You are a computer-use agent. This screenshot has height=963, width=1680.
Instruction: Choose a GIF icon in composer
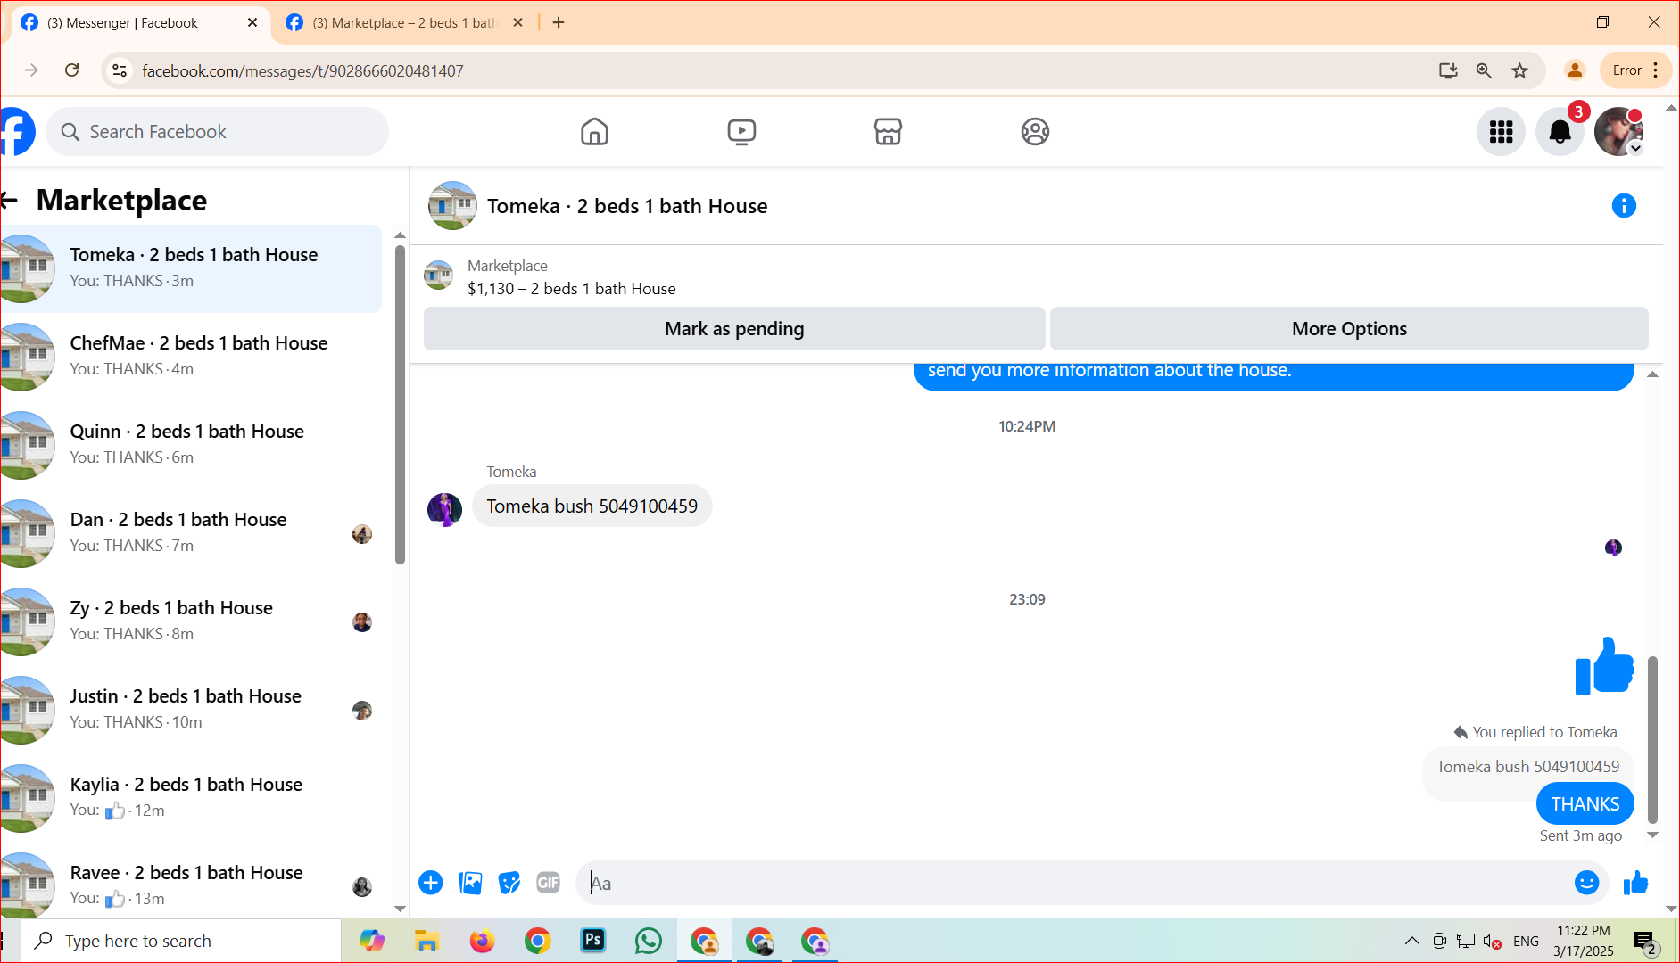pyautogui.click(x=549, y=883)
